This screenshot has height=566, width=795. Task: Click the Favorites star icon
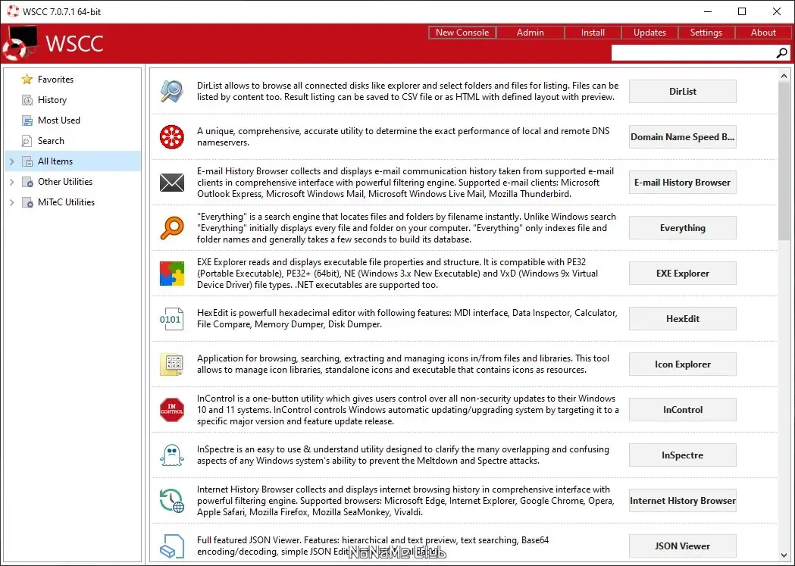(27, 79)
